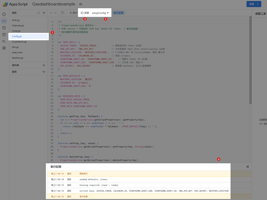The height and width of the screenshot is (200, 267).
Task: Click the cloud save status icon
Action: [81, 4]
